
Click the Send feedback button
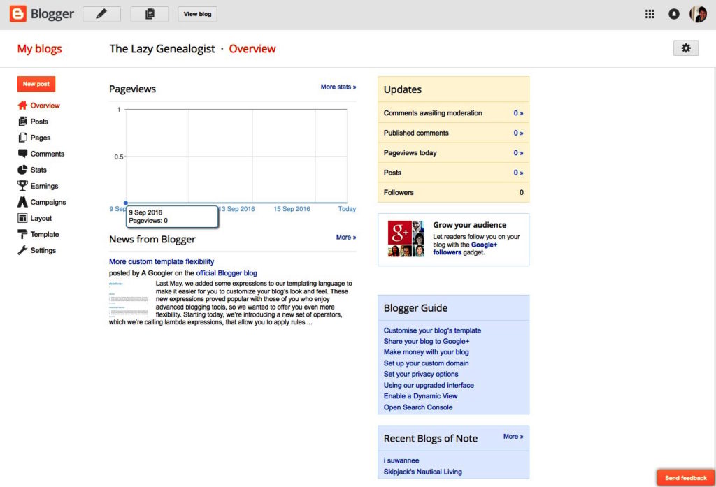click(x=685, y=478)
